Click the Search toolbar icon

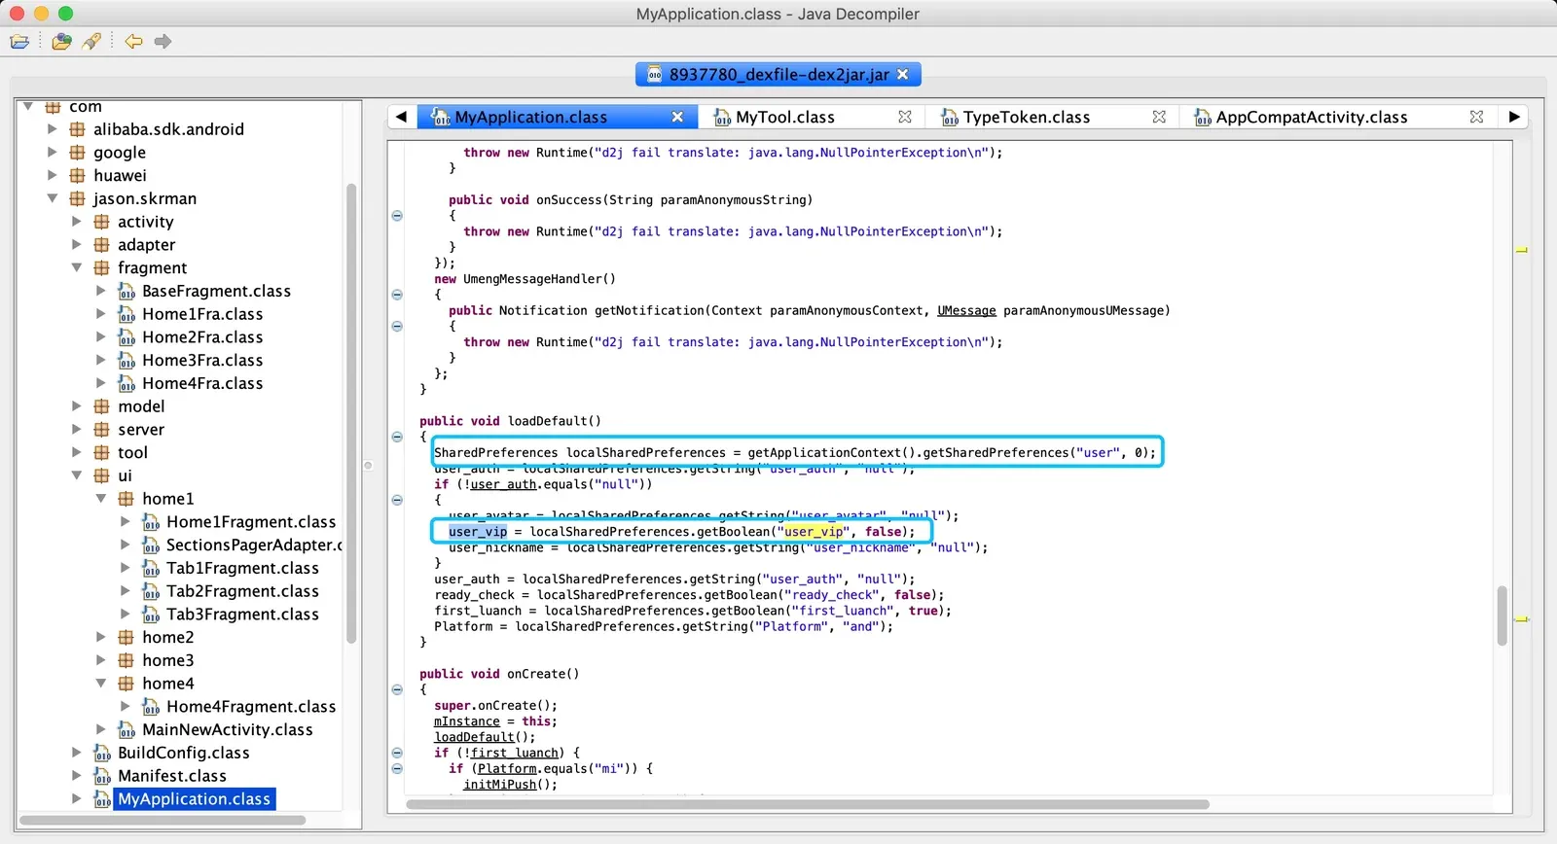91,41
